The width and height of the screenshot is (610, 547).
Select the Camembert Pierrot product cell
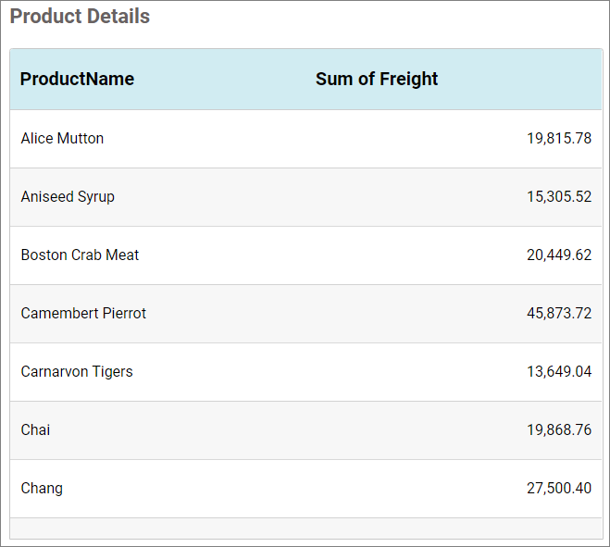tap(83, 314)
